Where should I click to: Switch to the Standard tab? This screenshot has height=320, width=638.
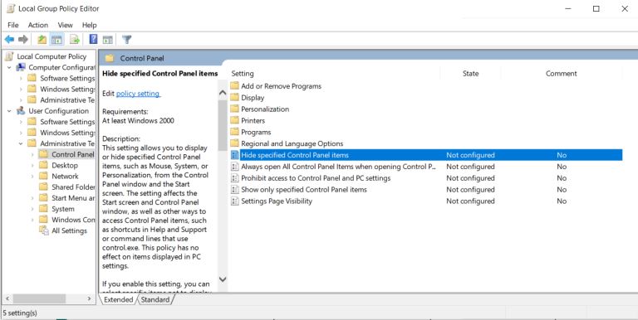(155, 300)
